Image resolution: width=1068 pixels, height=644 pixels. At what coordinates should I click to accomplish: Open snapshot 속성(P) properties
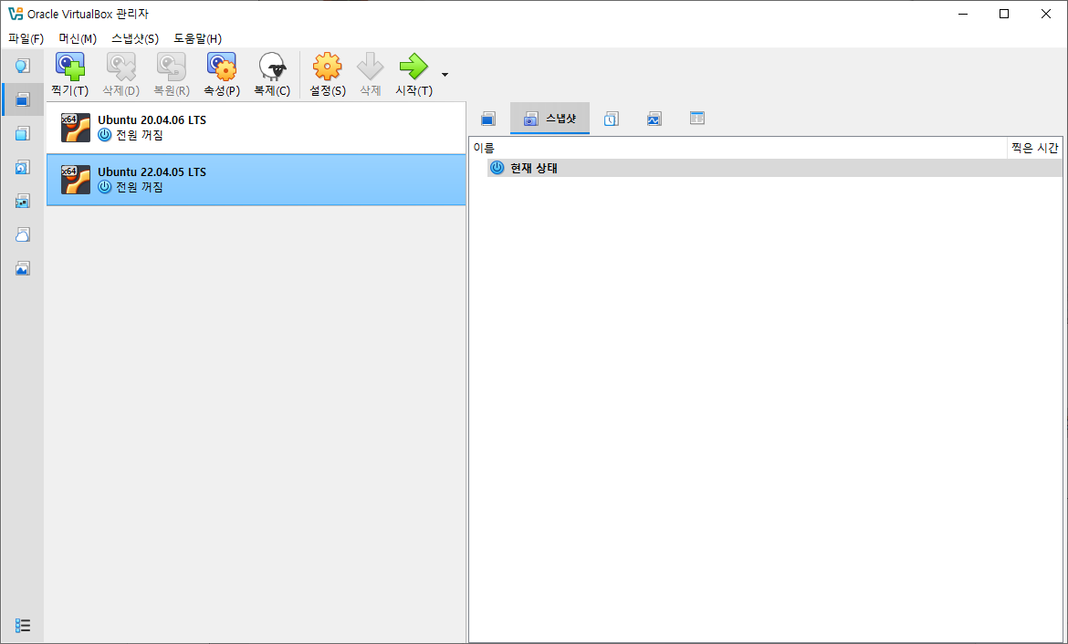(x=222, y=75)
